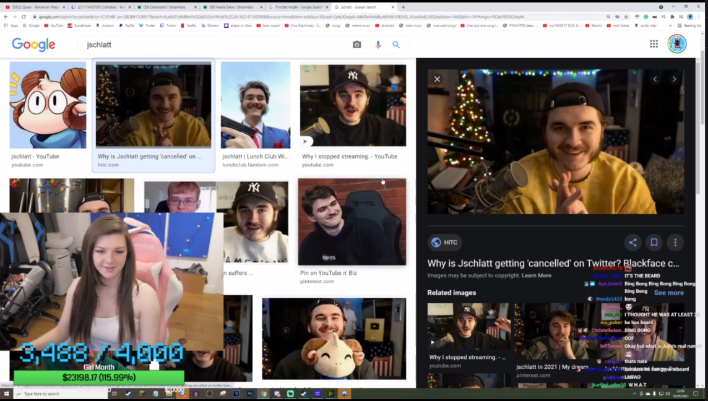The height and width of the screenshot is (401, 708).
Task: Open the Reading list
Action: pos(690,26)
